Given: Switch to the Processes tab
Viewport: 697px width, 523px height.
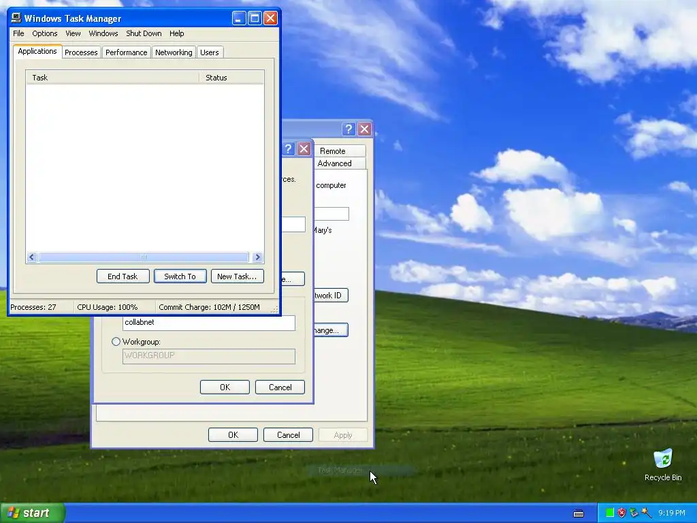Looking at the screenshot, I should tap(81, 52).
